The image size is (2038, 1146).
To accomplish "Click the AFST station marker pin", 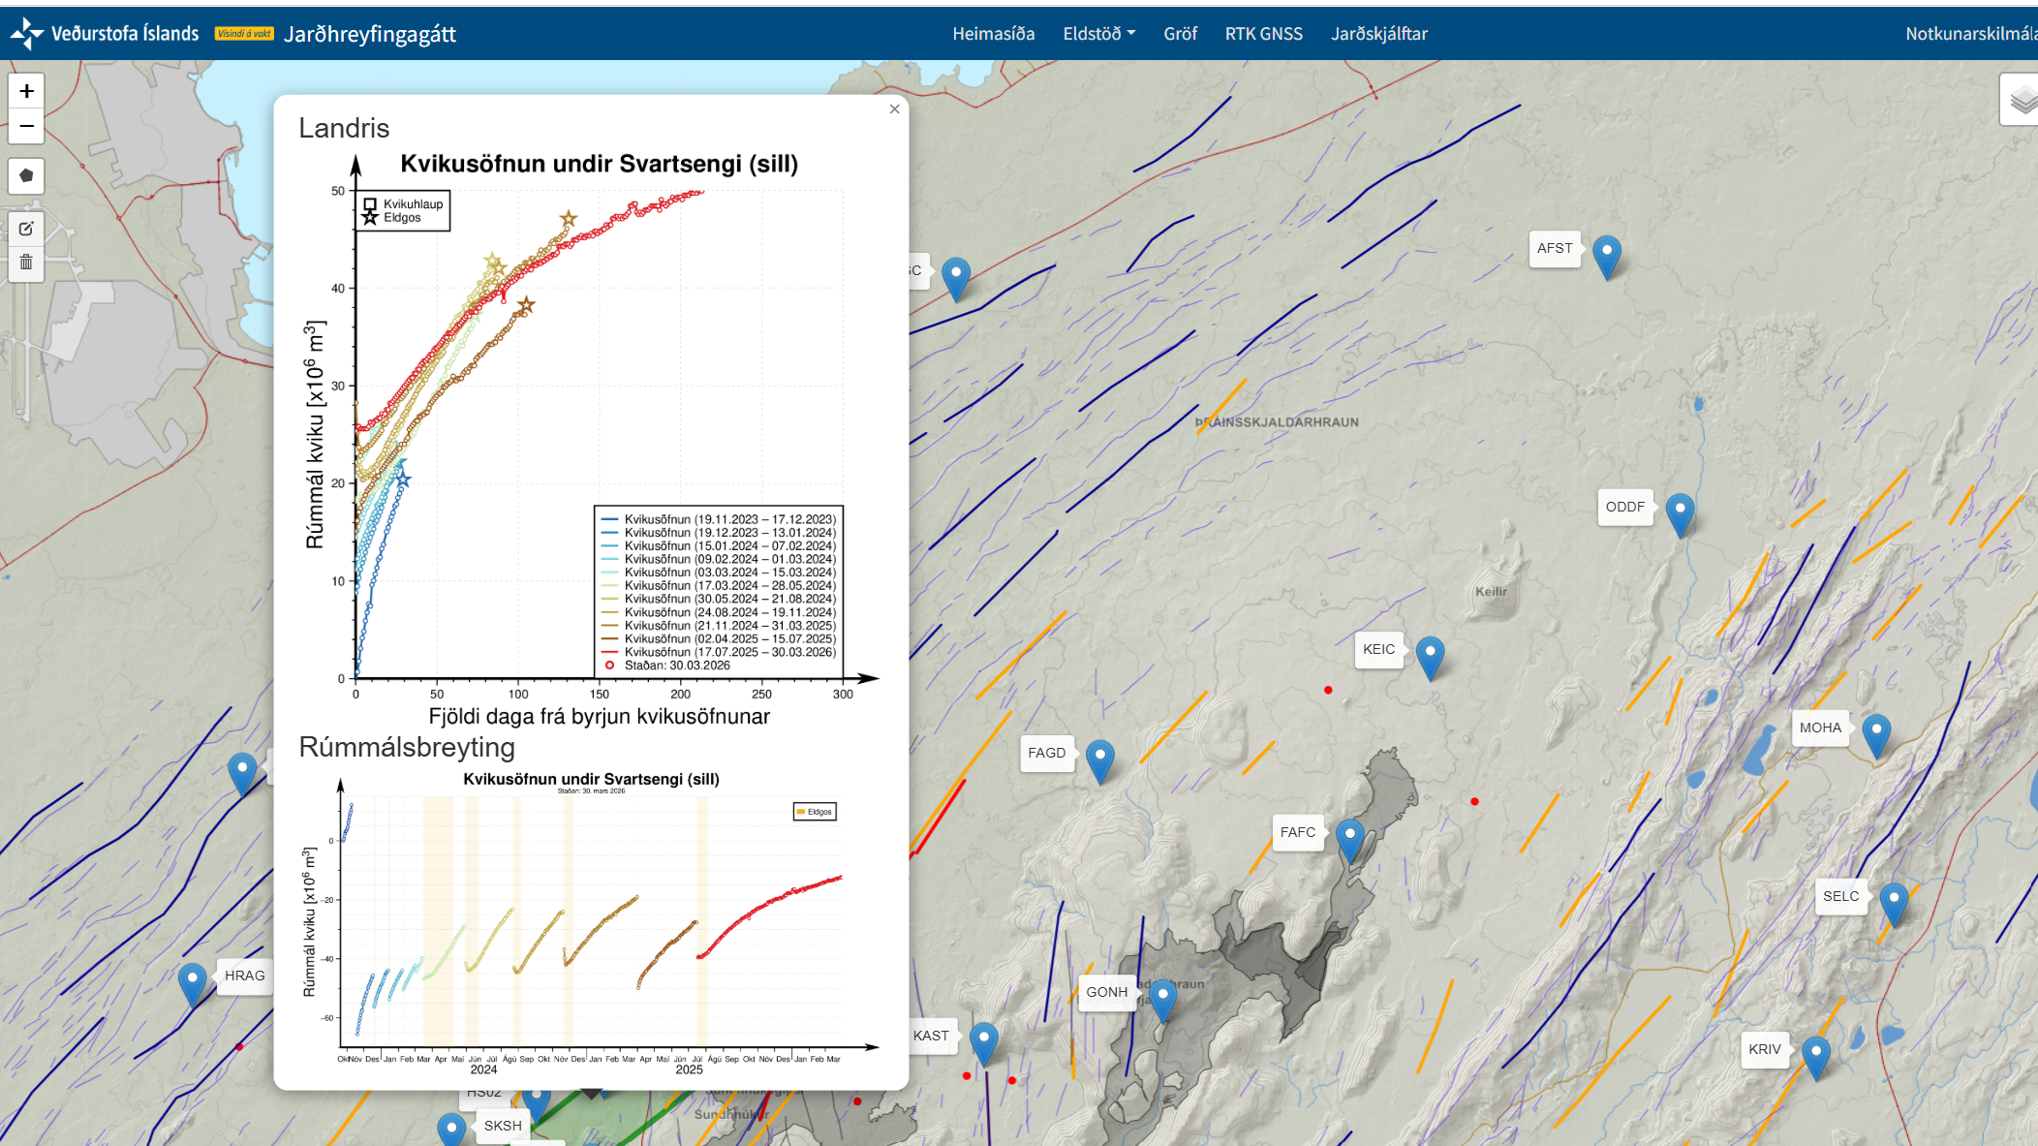I will click(1606, 255).
